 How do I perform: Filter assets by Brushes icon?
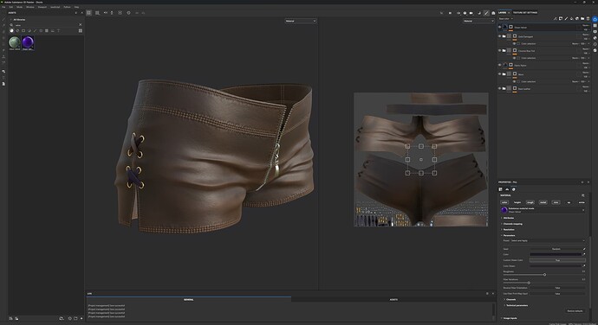35,30
